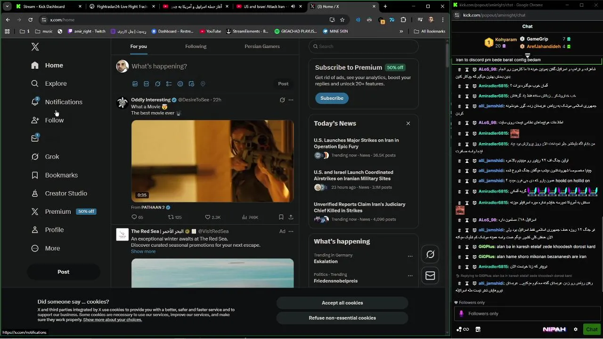Screen dimensions: 603x339
Task: Add a GIF using the composer icon
Action: [x=147, y=84]
